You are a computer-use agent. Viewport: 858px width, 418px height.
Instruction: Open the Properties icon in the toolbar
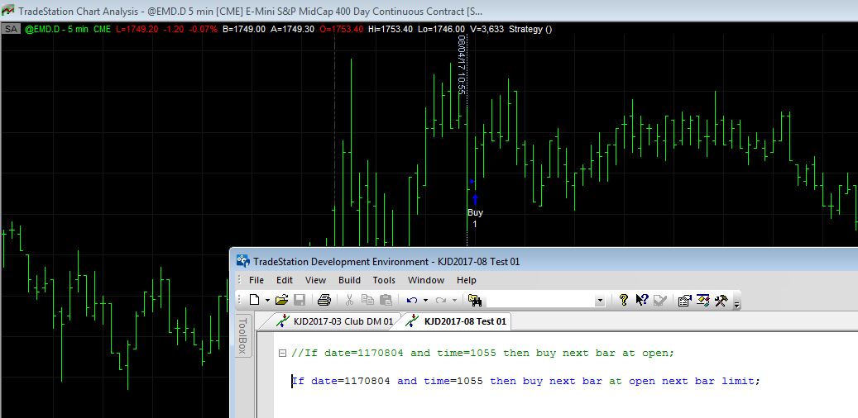tap(684, 300)
